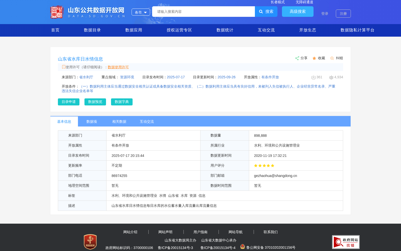Image resolution: width=401 pixels, height=251 pixels.
Task: Click 鲁ICP备20015134号-3 footer link
Action: coord(175,248)
